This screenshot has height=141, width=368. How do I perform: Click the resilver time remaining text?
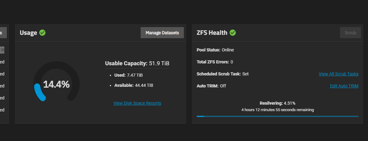click(x=277, y=110)
